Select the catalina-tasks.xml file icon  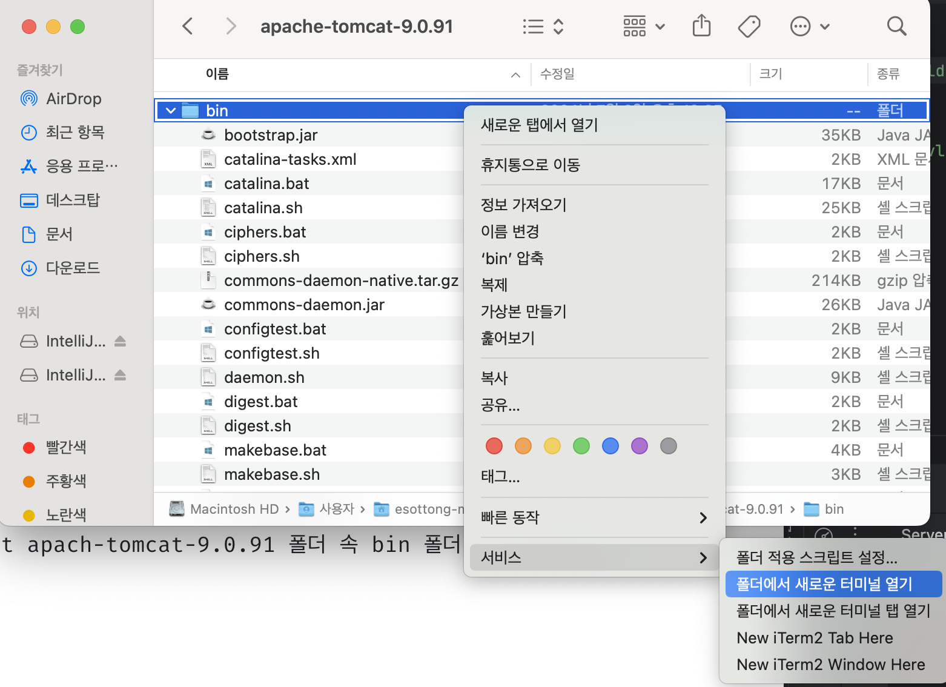click(x=208, y=159)
